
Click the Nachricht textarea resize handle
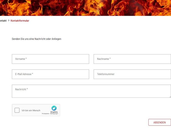tap(170, 96)
